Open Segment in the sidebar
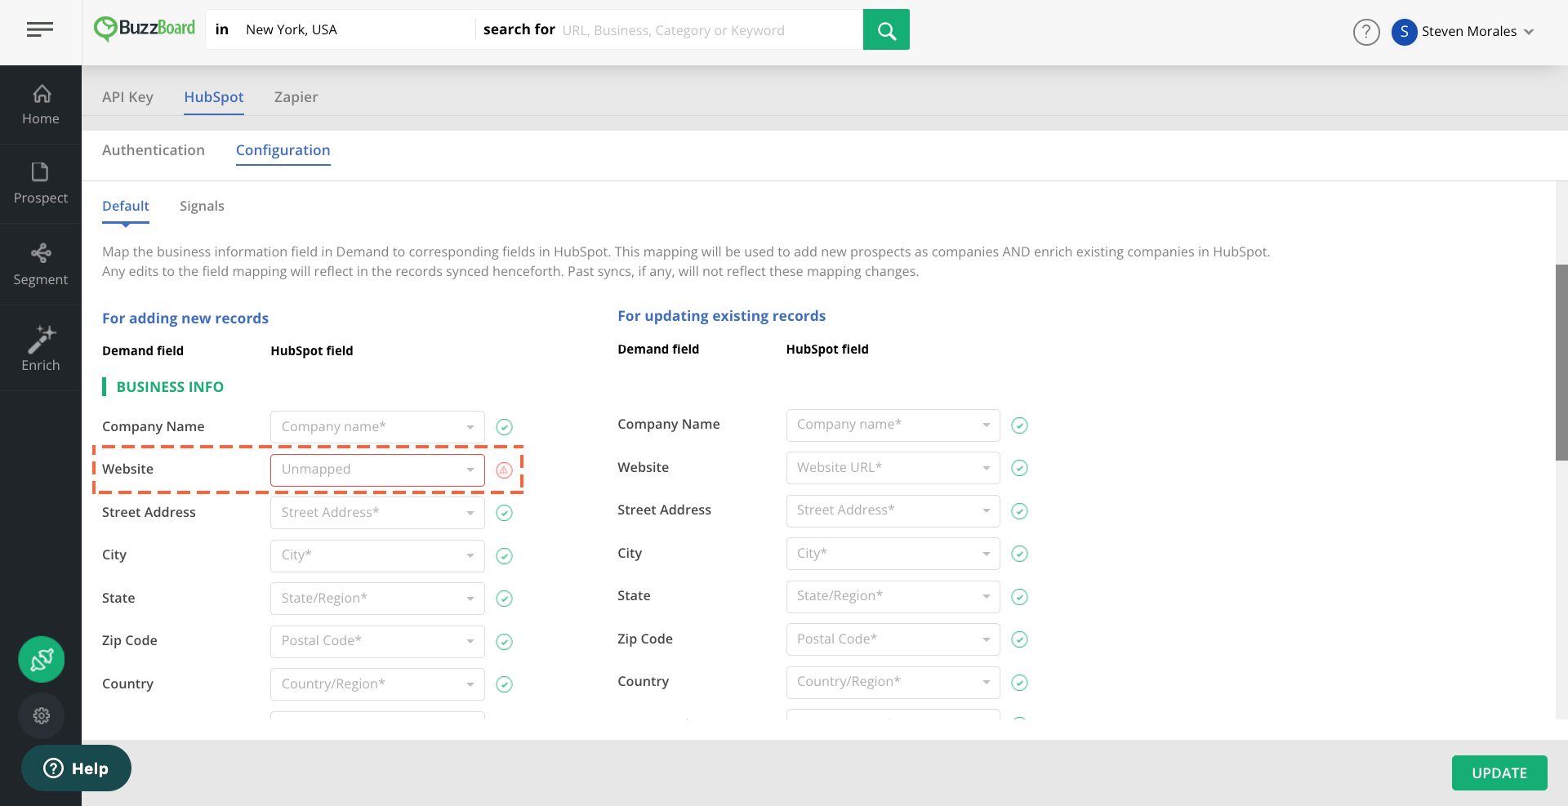Viewport: 1568px width, 806px height. point(41,265)
